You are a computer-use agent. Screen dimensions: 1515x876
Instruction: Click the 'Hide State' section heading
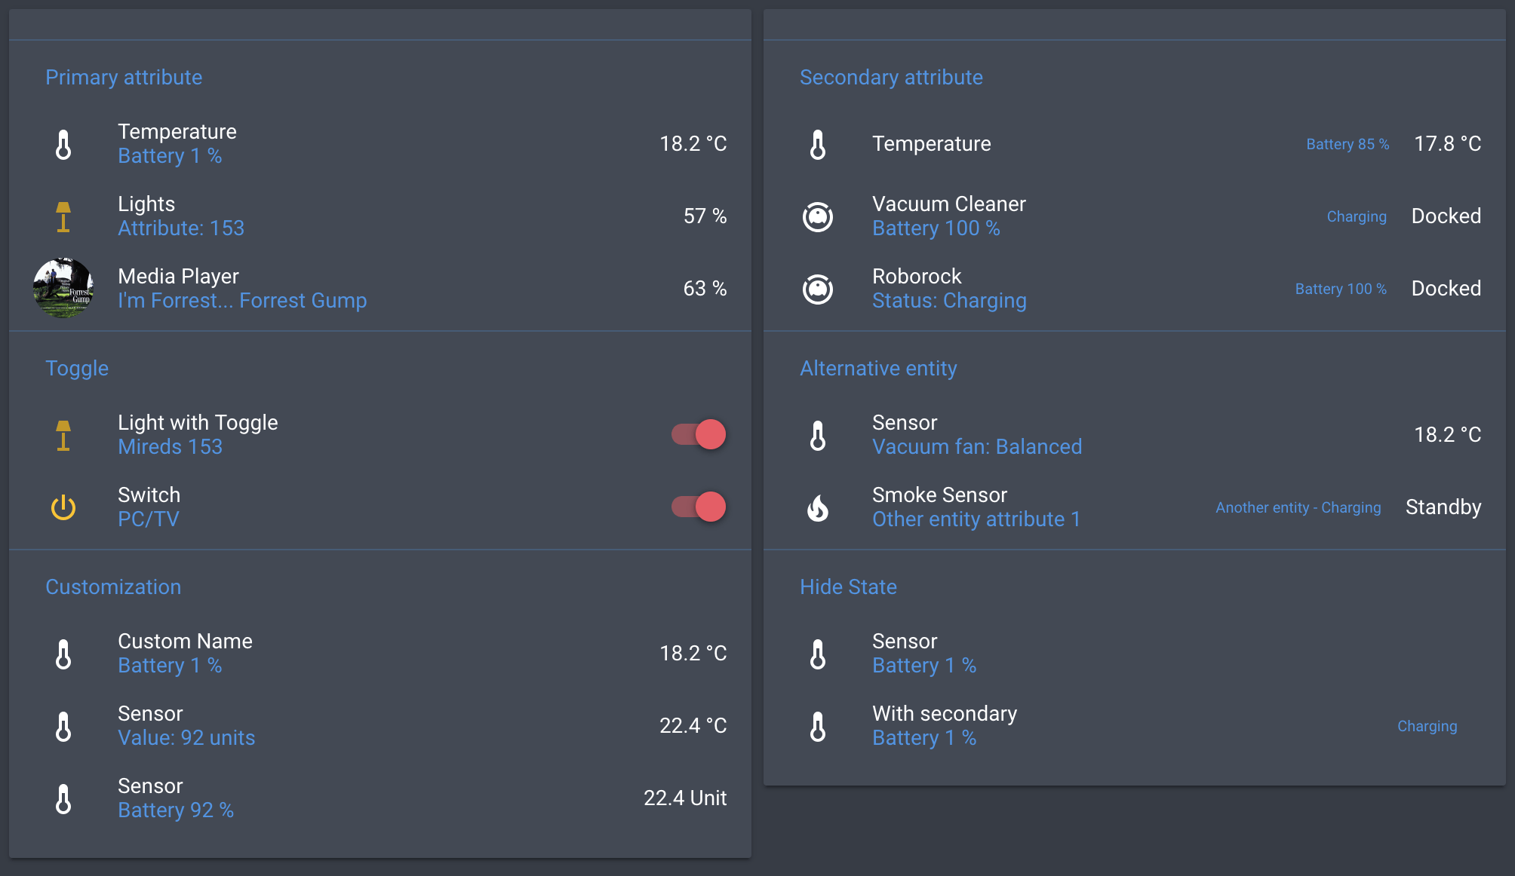click(x=848, y=587)
